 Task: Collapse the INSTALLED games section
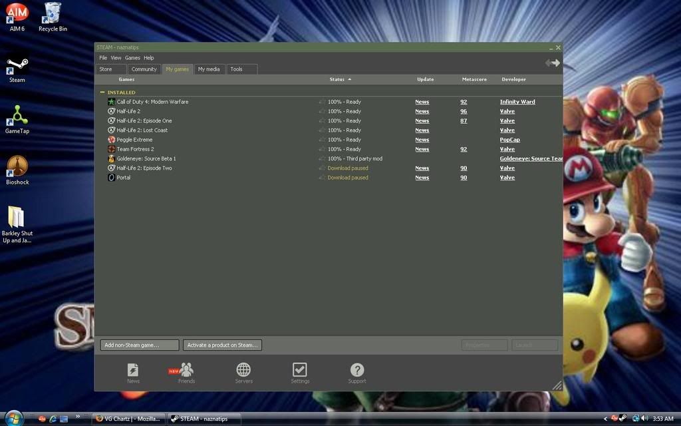(x=102, y=93)
